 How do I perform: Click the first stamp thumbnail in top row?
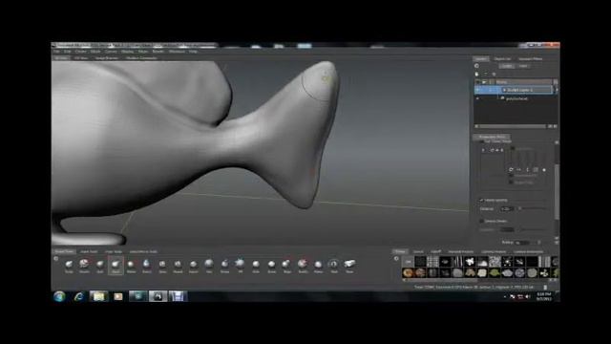(x=408, y=261)
